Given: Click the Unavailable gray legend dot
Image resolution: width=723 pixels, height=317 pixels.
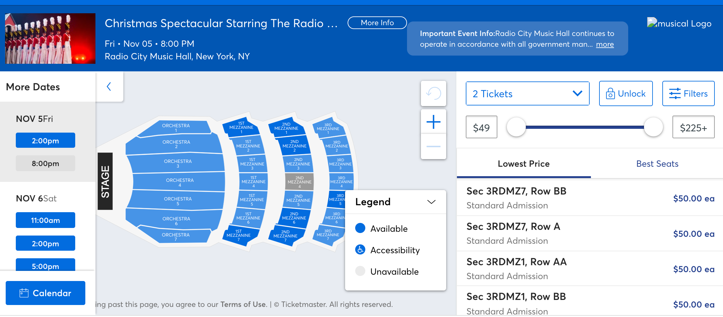Looking at the screenshot, I should [x=360, y=271].
